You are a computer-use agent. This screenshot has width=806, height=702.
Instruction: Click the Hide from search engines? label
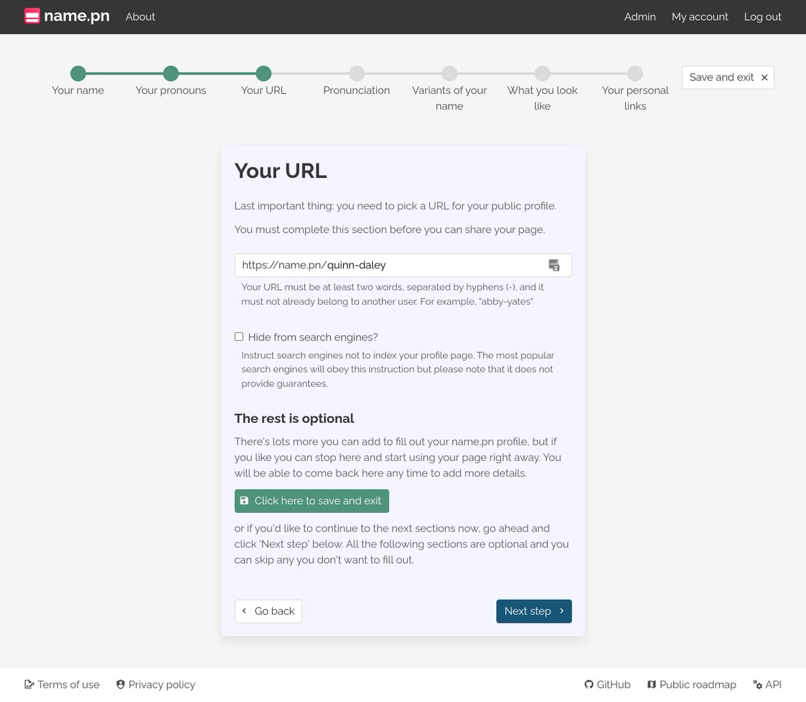click(x=313, y=337)
